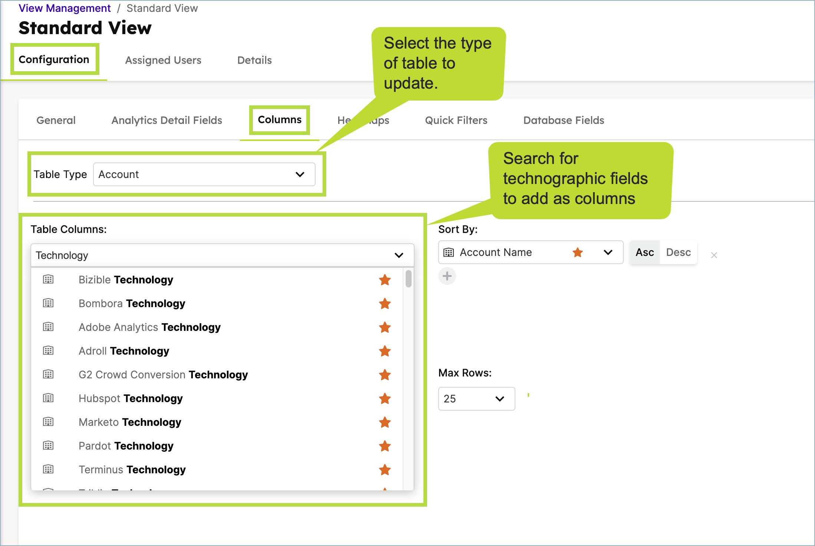Click the star next to Bombora Technology

click(x=385, y=303)
